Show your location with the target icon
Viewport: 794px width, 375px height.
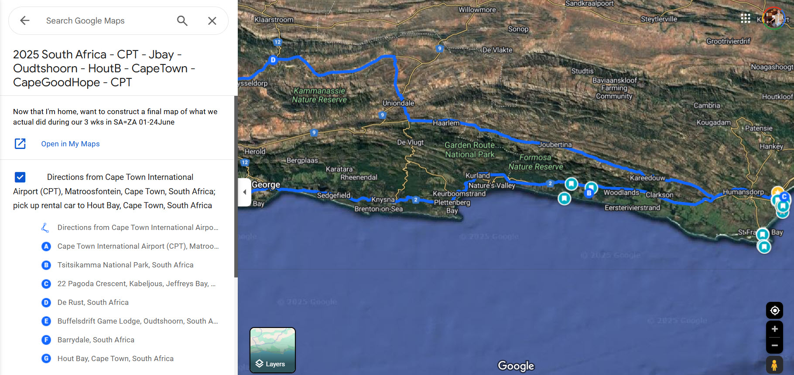click(775, 311)
